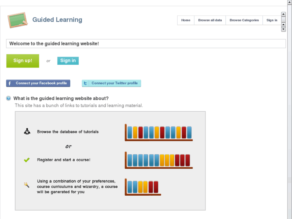Click the green checkmark icon beside Register
Image resolution: width=292 pixels, height=219 pixels.
(27, 160)
